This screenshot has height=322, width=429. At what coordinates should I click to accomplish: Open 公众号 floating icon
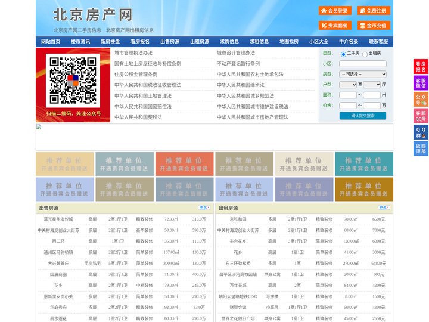point(421,100)
